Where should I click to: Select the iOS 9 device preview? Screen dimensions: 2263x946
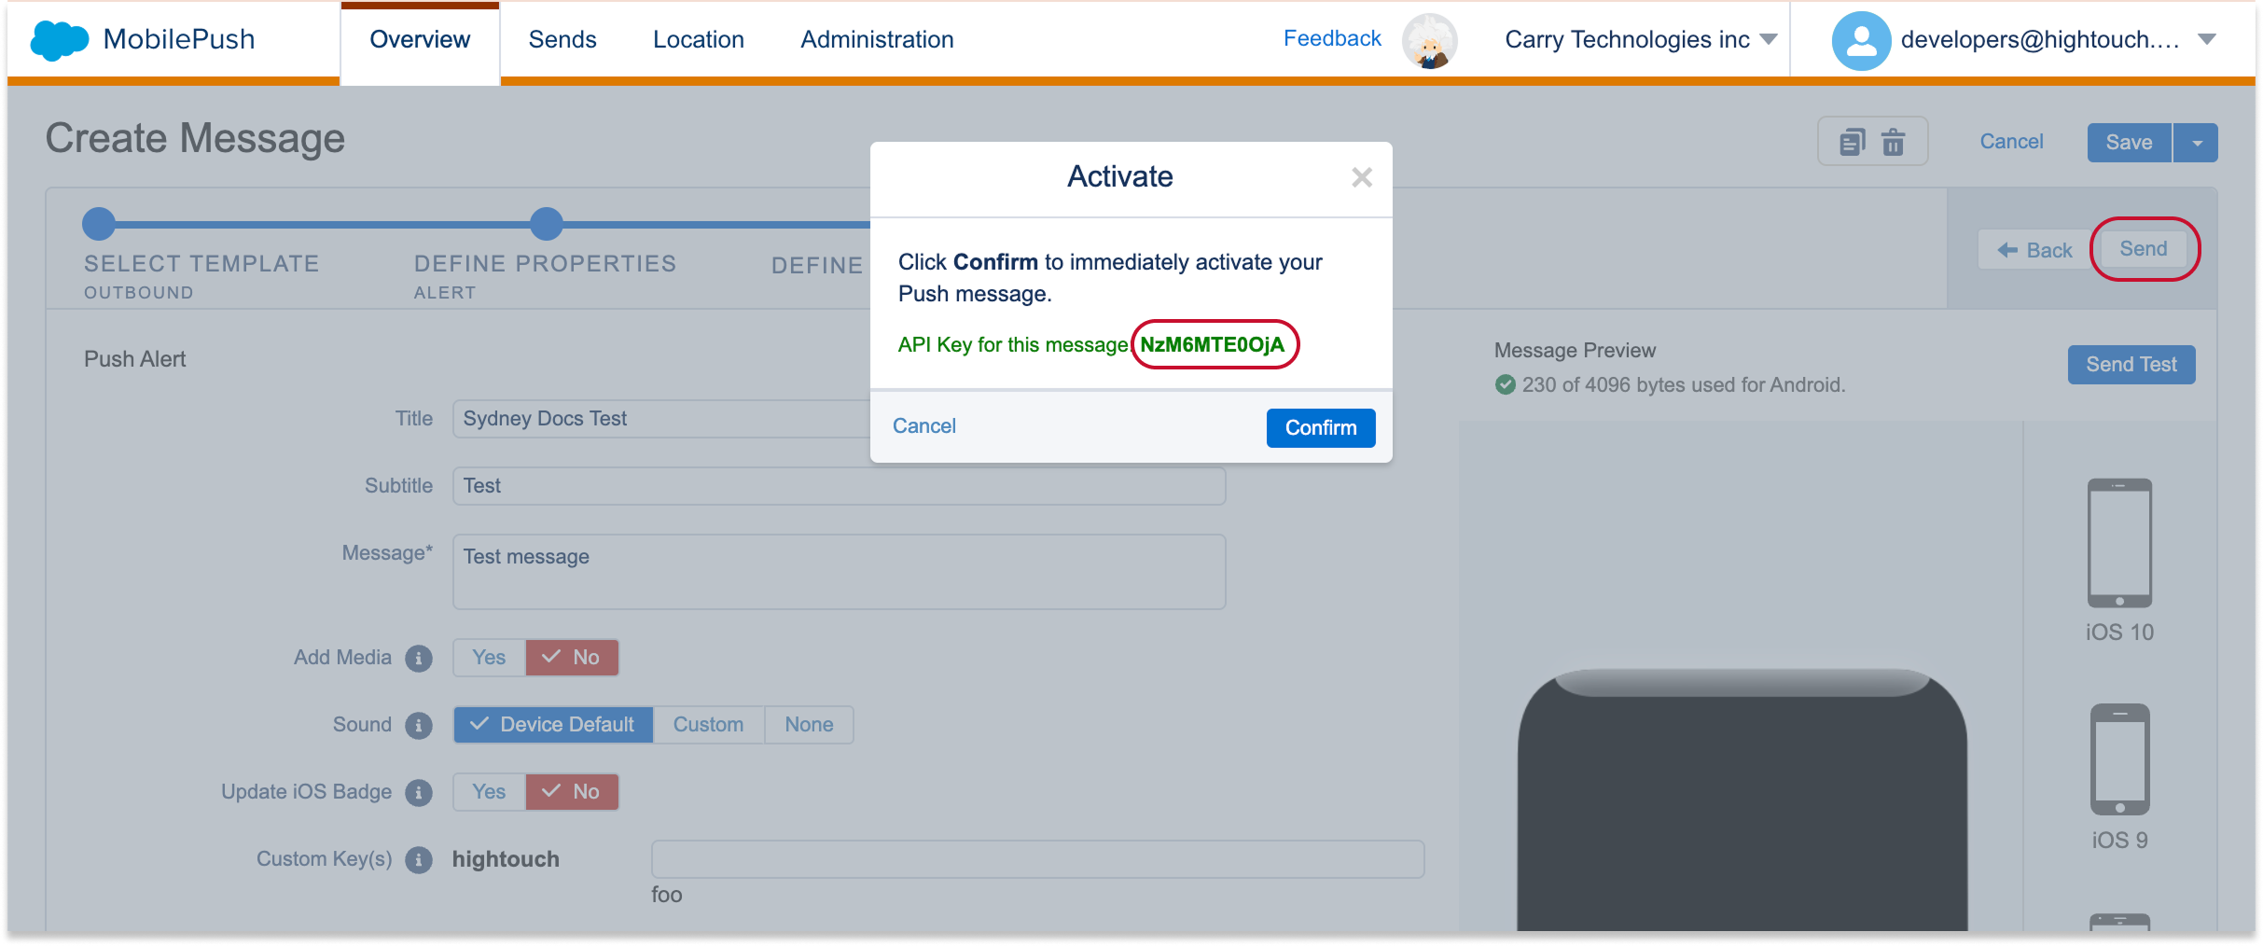(2119, 759)
